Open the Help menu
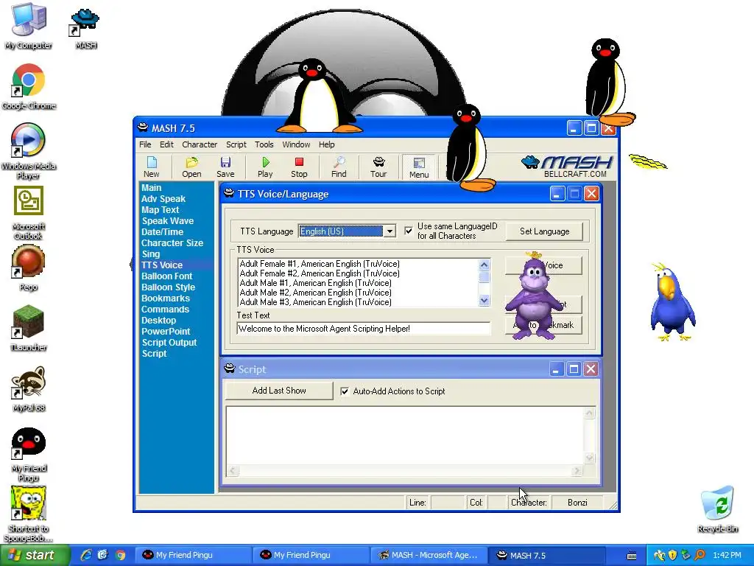Screen dimensions: 754x566 326,144
